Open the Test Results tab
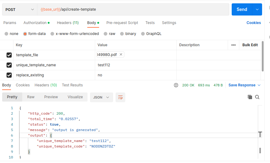This screenshot has height=163, width=270. pyautogui.click(x=72, y=85)
